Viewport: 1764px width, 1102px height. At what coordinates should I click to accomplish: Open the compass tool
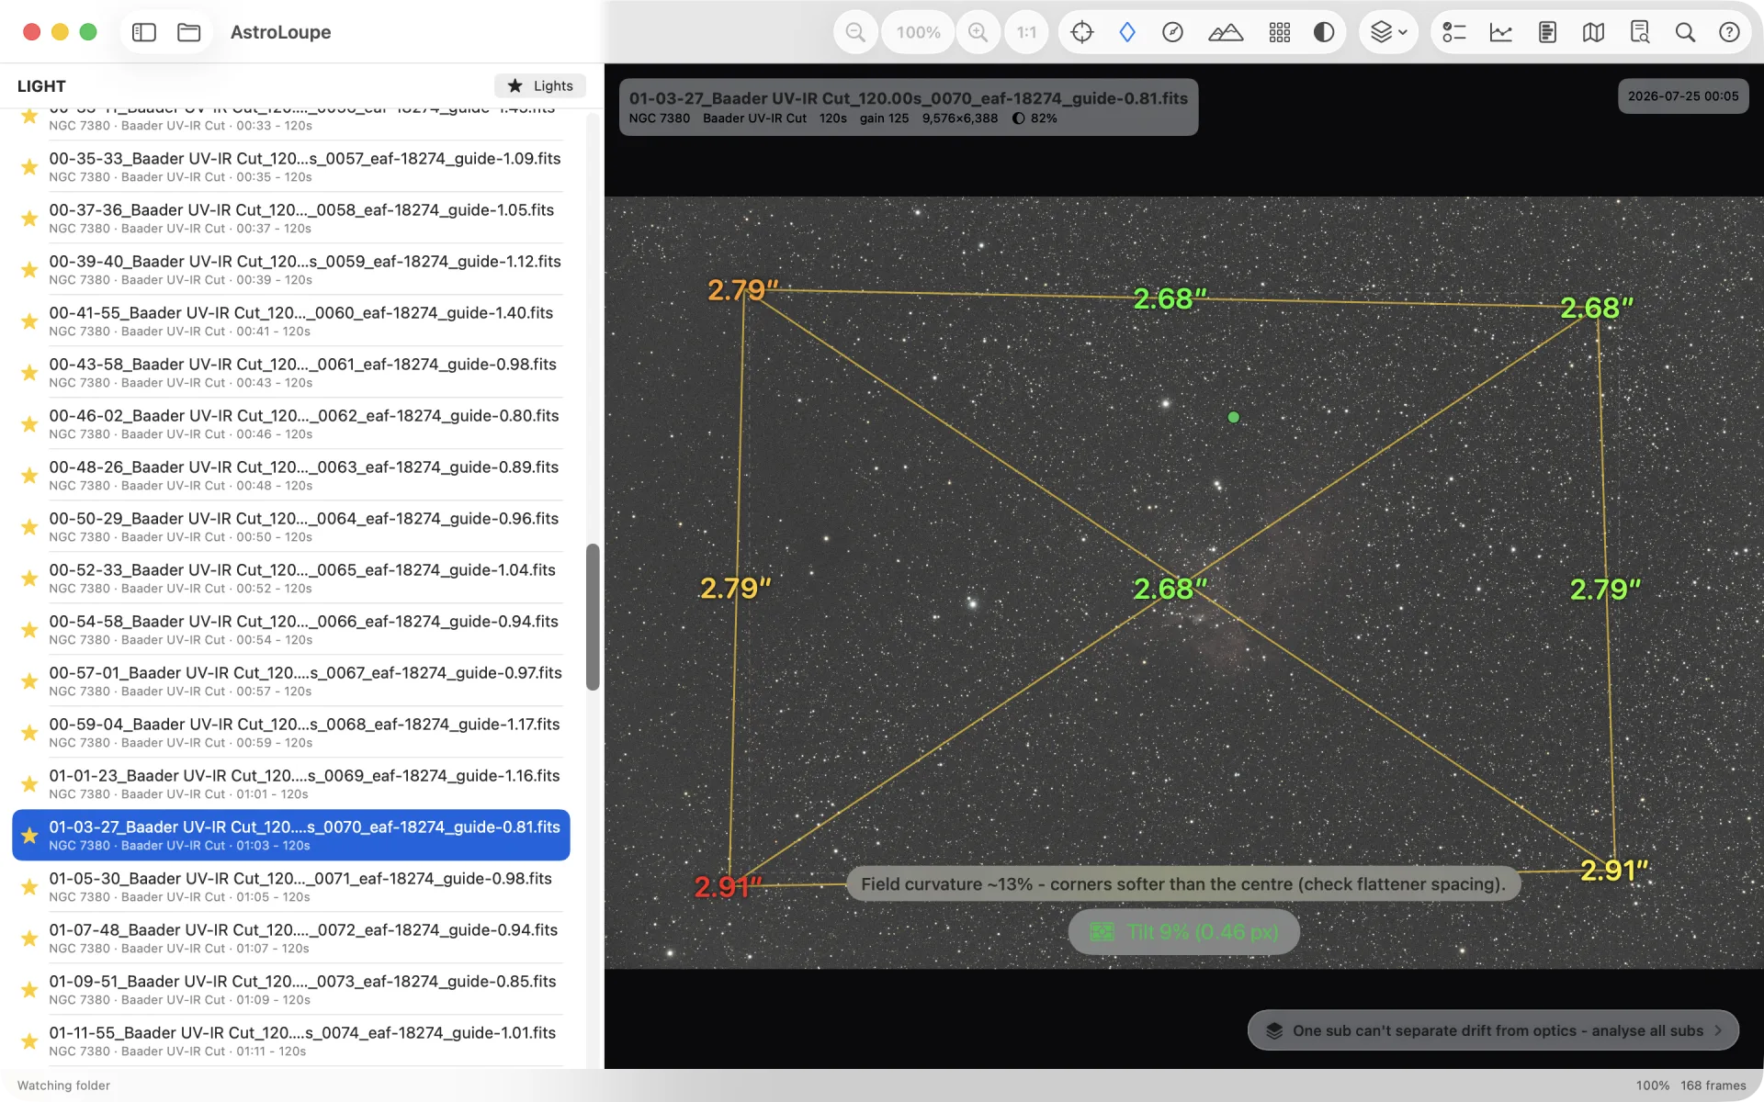(x=1172, y=32)
